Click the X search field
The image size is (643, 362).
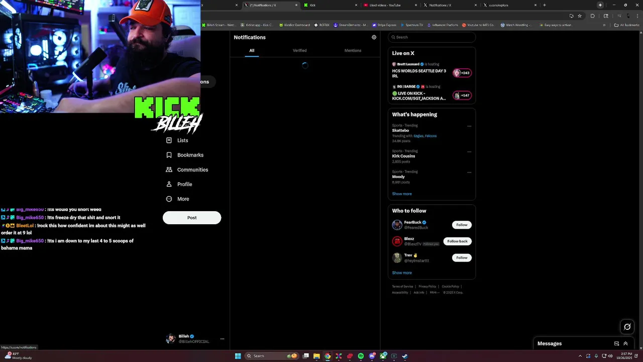[432, 37]
